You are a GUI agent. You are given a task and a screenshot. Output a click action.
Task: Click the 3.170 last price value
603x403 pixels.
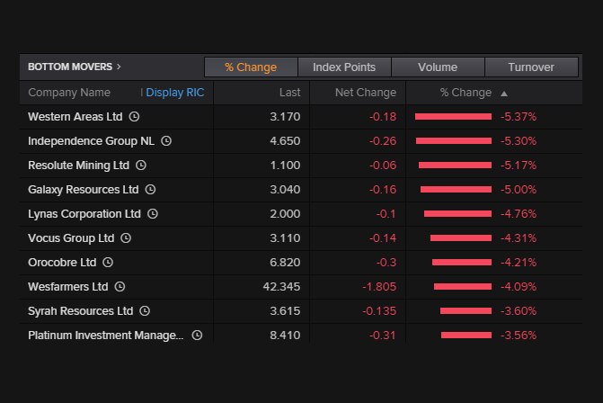[285, 116]
